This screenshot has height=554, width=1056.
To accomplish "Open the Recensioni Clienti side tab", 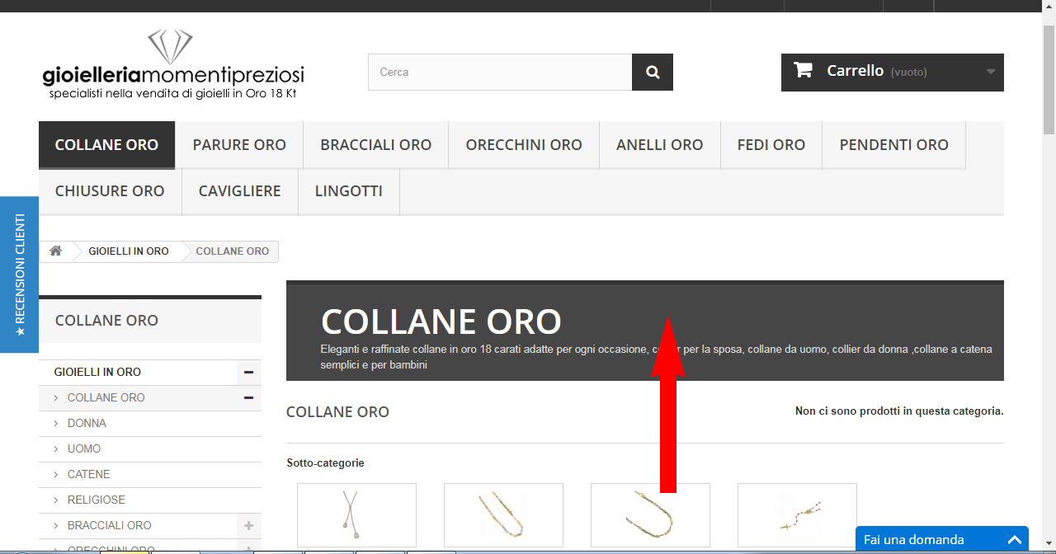I will pyautogui.click(x=19, y=275).
